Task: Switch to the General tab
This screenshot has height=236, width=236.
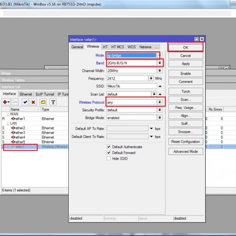Action: click(77, 47)
